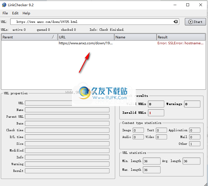Minimize the LinkChecker window
The image size is (208, 186).
(x=175, y=5)
